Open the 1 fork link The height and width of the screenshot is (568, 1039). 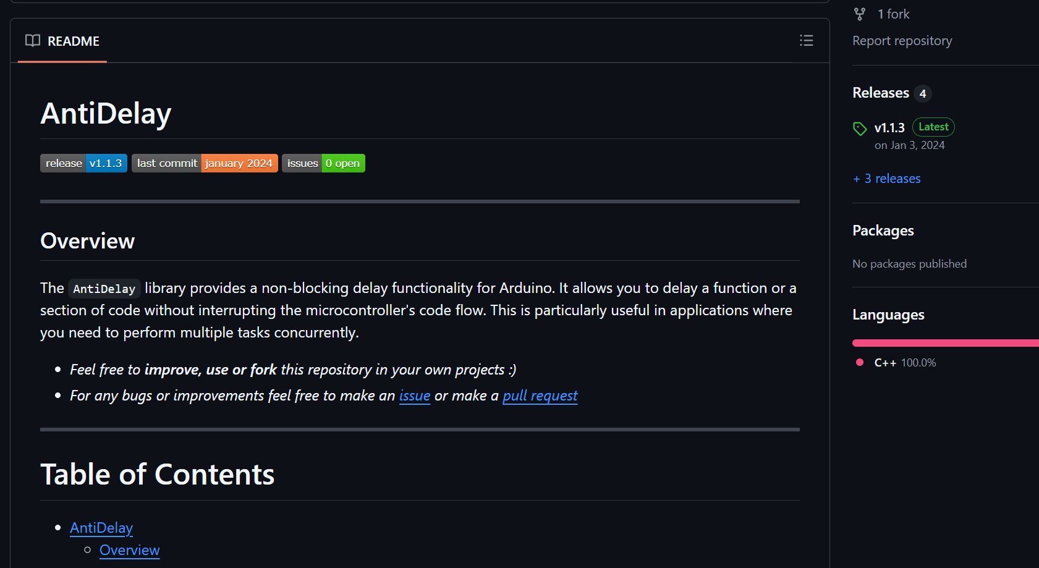click(x=893, y=14)
